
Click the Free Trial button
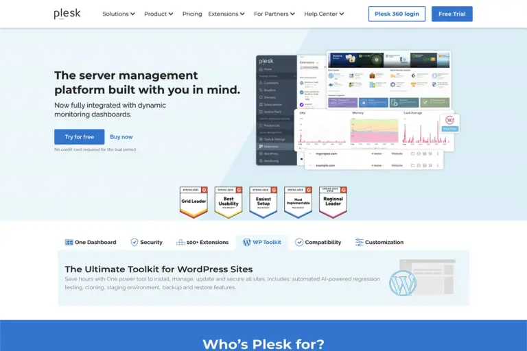click(452, 14)
